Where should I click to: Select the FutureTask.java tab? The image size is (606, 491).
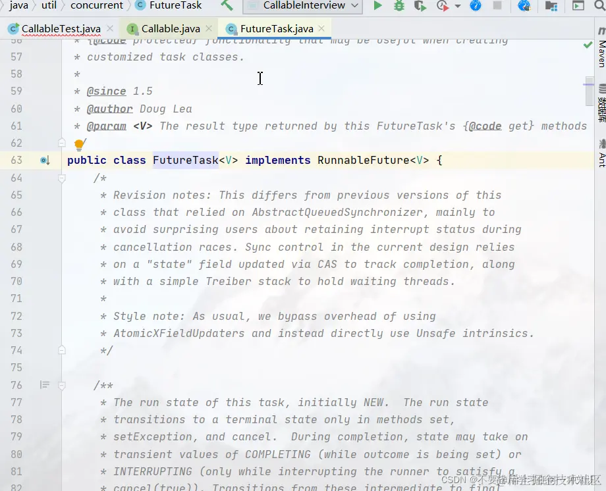point(277,28)
